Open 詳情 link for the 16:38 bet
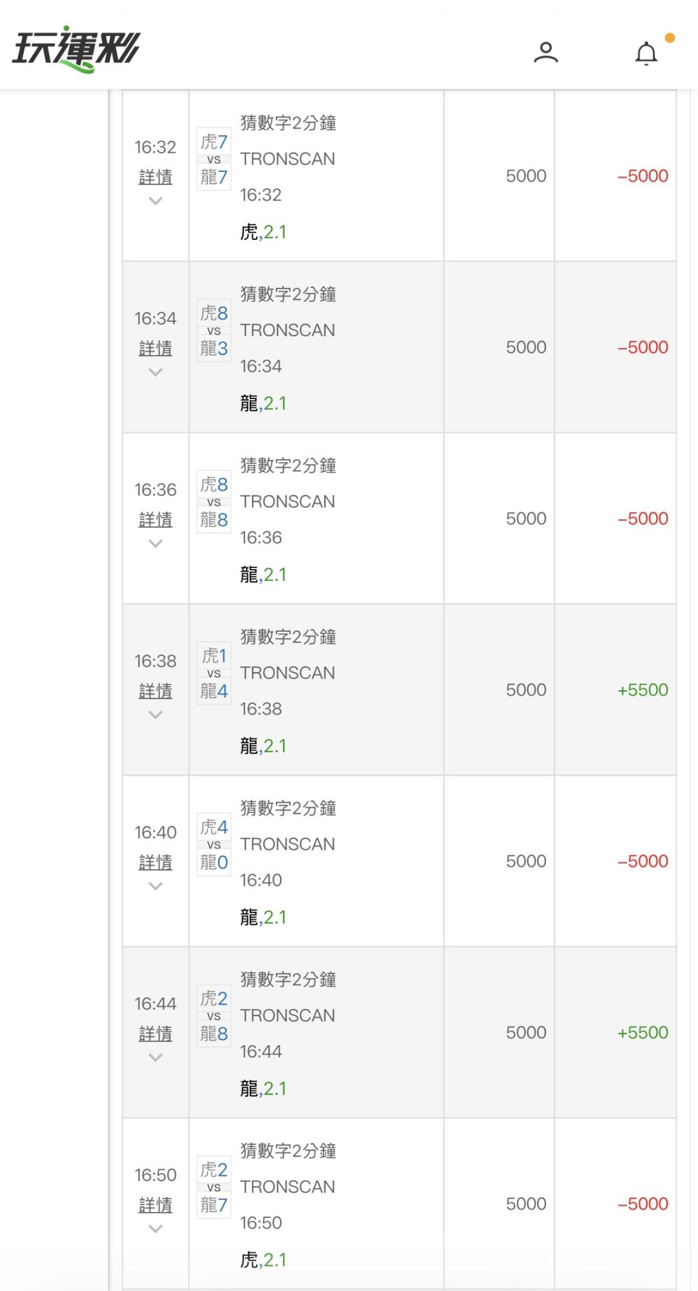698x1291 pixels. (x=155, y=691)
